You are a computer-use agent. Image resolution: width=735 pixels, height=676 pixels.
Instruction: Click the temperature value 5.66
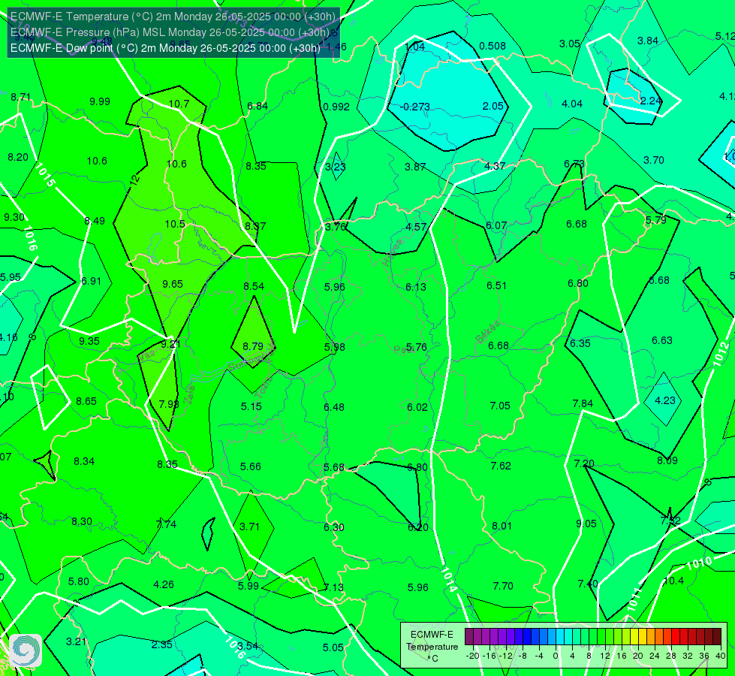click(x=251, y=466)
